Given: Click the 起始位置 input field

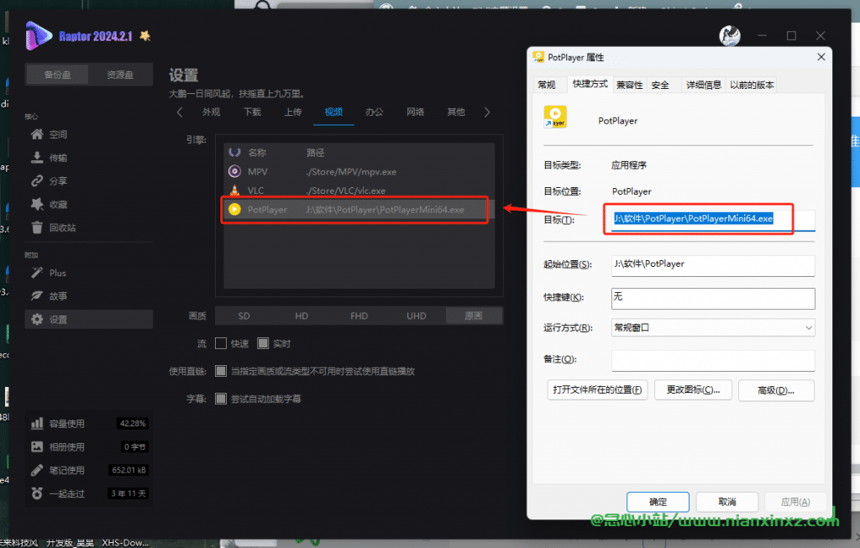Looking at the screenshot, I should pyautogui.click(x=713, y=265).
